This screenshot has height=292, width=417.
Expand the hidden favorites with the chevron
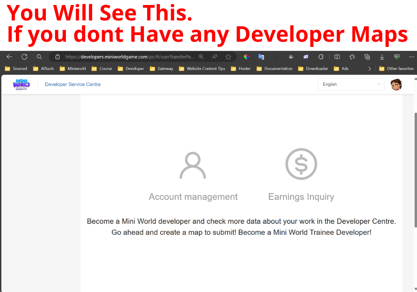click(x=369, y=68)
